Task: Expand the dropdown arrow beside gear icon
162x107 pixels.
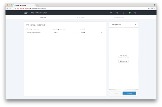Action: click(138, 13)
